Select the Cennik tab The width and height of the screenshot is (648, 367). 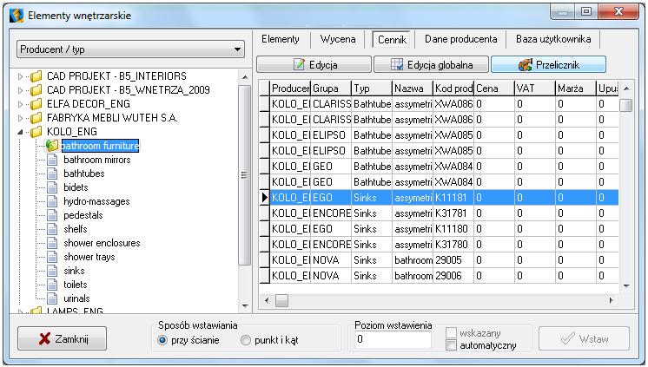coord(392,40)
